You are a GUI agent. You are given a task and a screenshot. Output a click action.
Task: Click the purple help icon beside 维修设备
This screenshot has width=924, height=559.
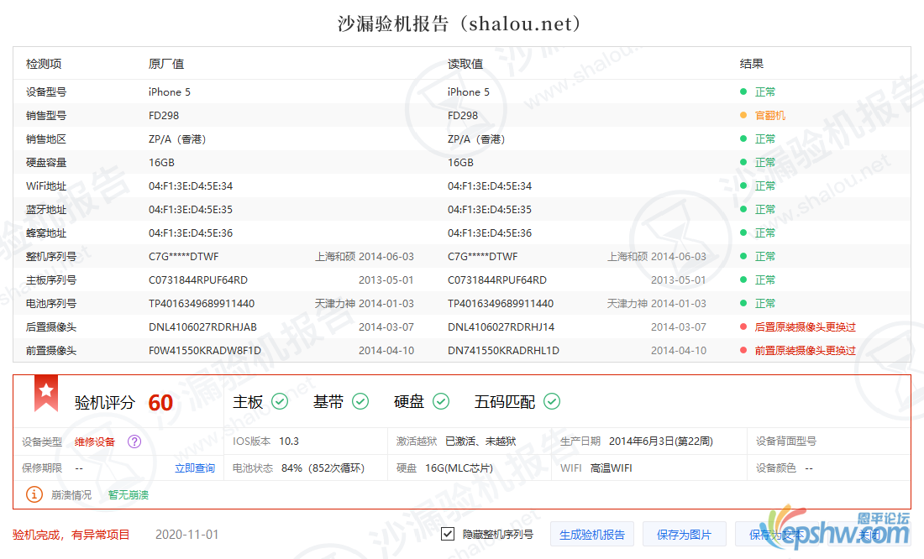[134, 441]
